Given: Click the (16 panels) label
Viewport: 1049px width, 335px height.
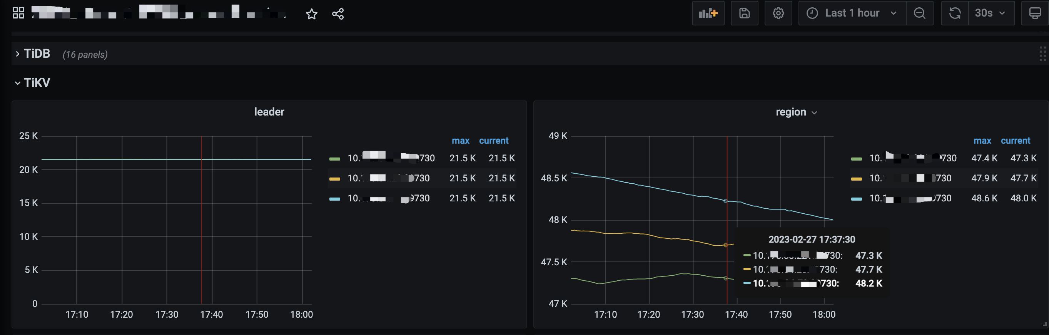Looking at the screenshot, I should 85,55.
